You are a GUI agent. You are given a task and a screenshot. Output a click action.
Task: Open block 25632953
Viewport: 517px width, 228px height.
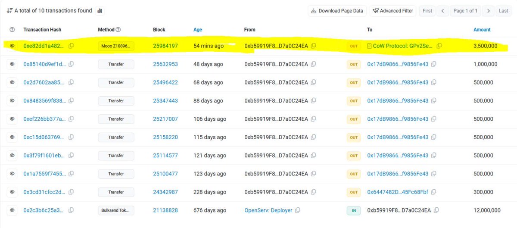165,64
